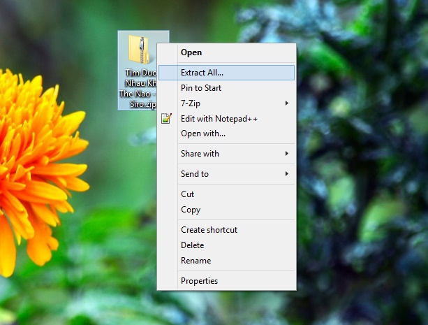Click the zip file name label under the icon
This screenshot has width=428, height=325.
pyautogui.click(x=138, y=87)
